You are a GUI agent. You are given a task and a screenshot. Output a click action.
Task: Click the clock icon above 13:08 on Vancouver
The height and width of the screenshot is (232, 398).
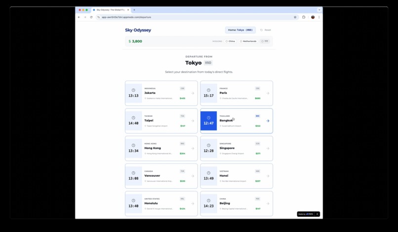133,173
